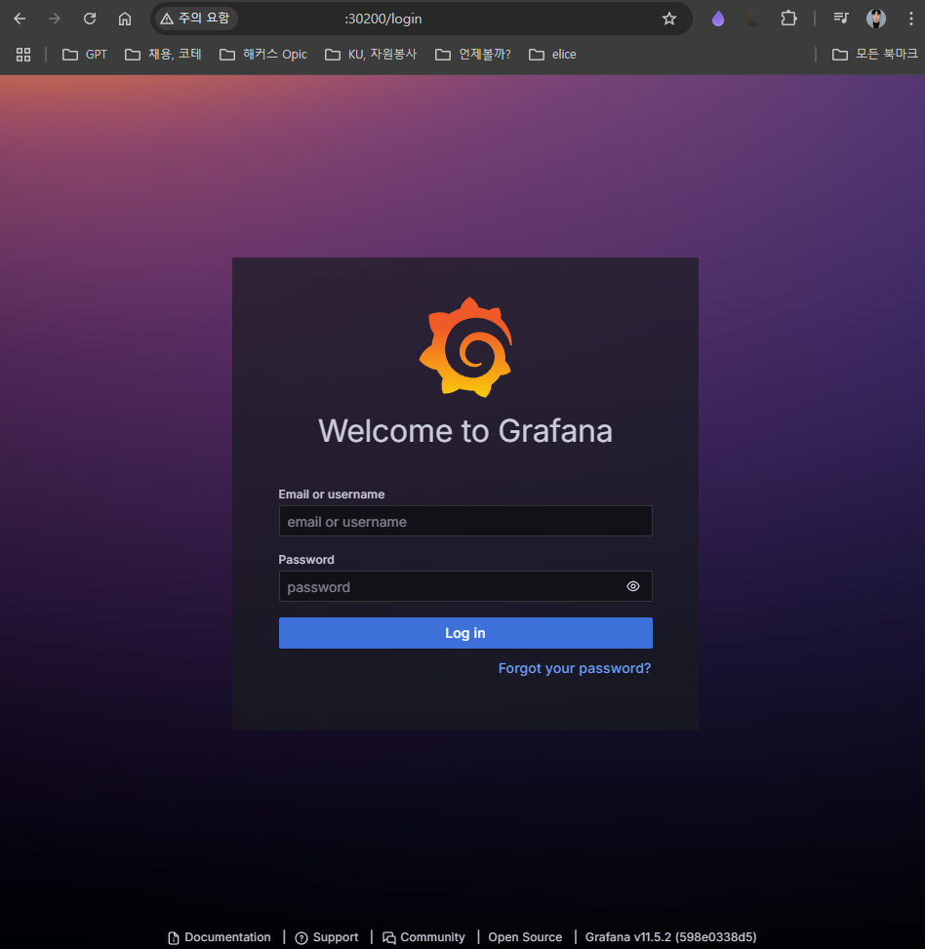The width and height of the screenshot is (925, 949).
Task: Click the blue Log in button
Action: (x=465, y=633)
